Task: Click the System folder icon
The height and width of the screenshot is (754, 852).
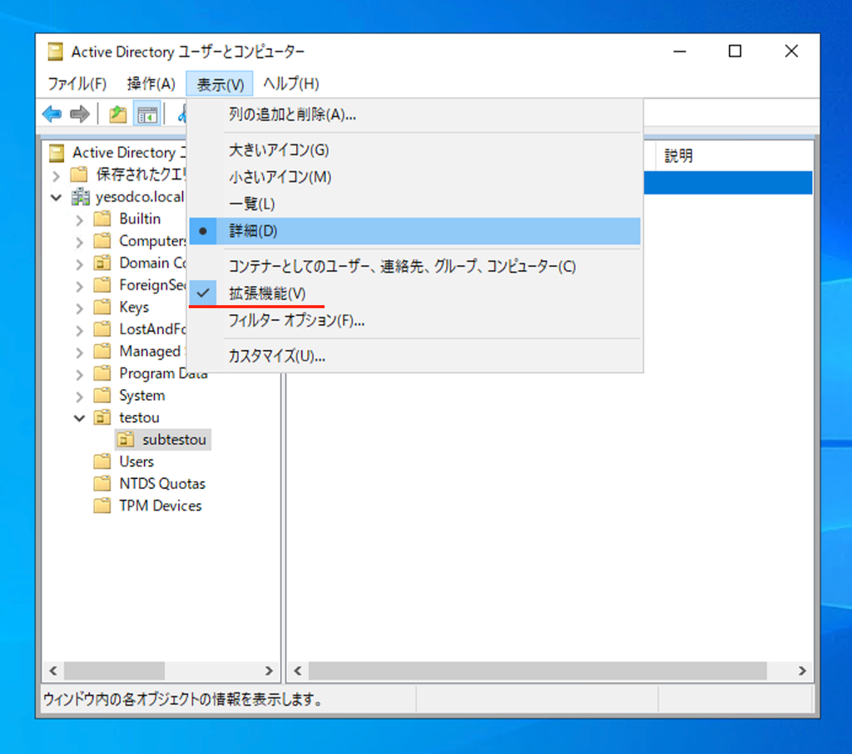Action: (102, 396)
